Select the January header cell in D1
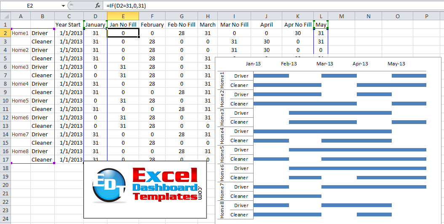Screen dimensions: 444x224 click(x=95, y=24)
